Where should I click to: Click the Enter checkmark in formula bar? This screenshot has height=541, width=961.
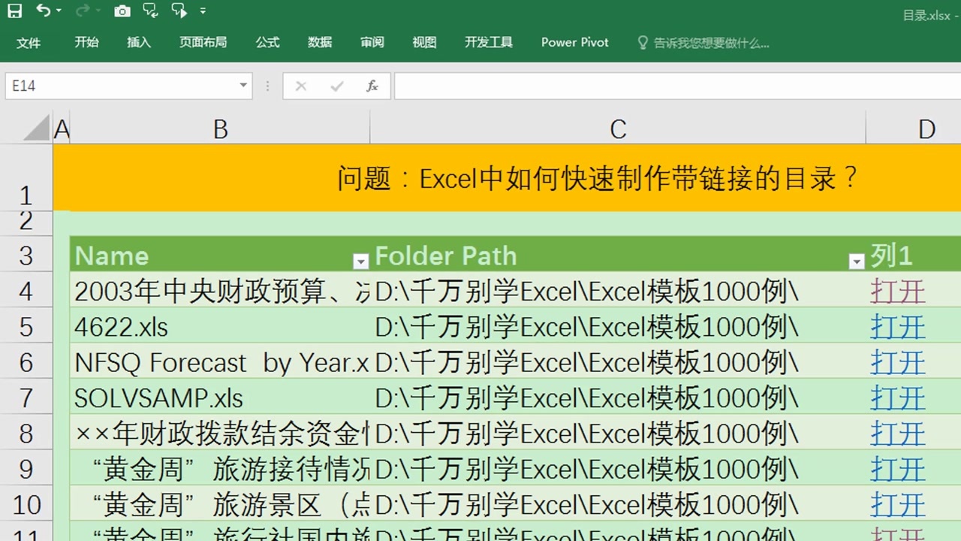pyautogui.click(x=337, y=86)
